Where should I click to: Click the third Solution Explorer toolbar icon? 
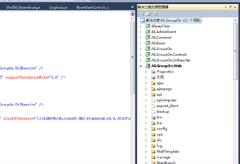(155, 14)
